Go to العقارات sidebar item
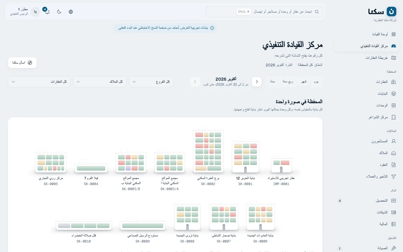The width and height of the screenshot is (403, 252). pos(367,82)
